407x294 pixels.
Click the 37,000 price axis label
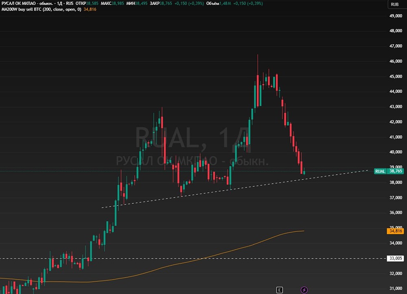pos(396,198)
